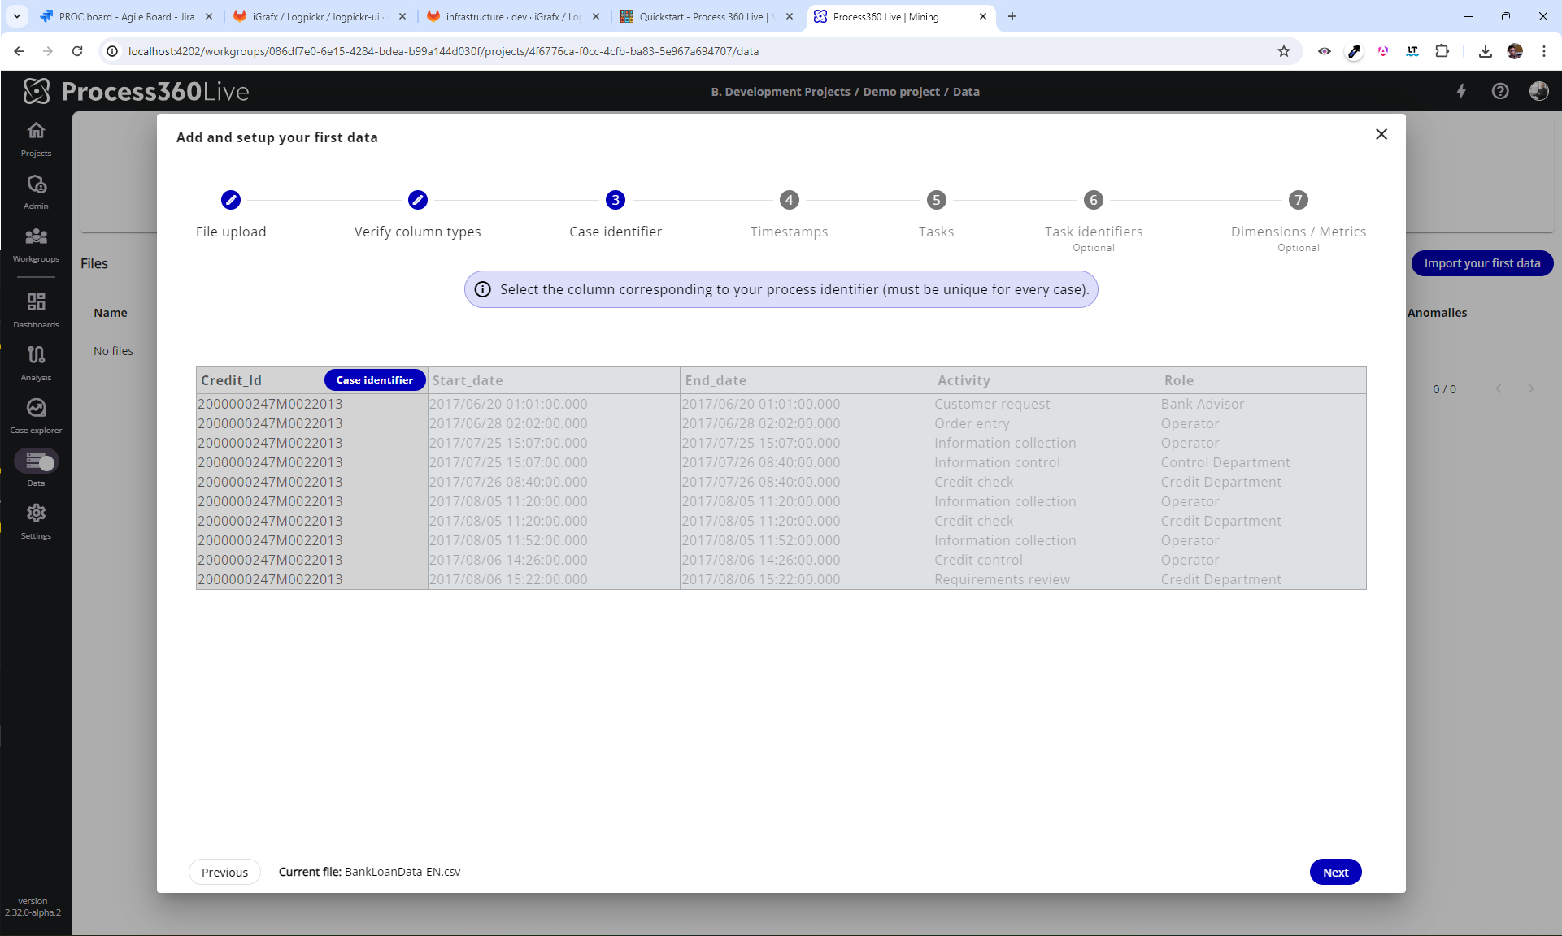Click B. Development Projects breadcrumb

pos(781,92)
